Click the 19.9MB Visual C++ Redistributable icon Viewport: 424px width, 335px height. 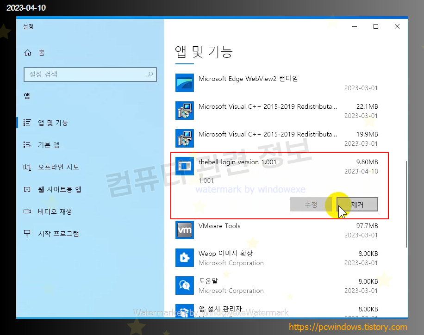pyautogui.click(x=184, y=138)
